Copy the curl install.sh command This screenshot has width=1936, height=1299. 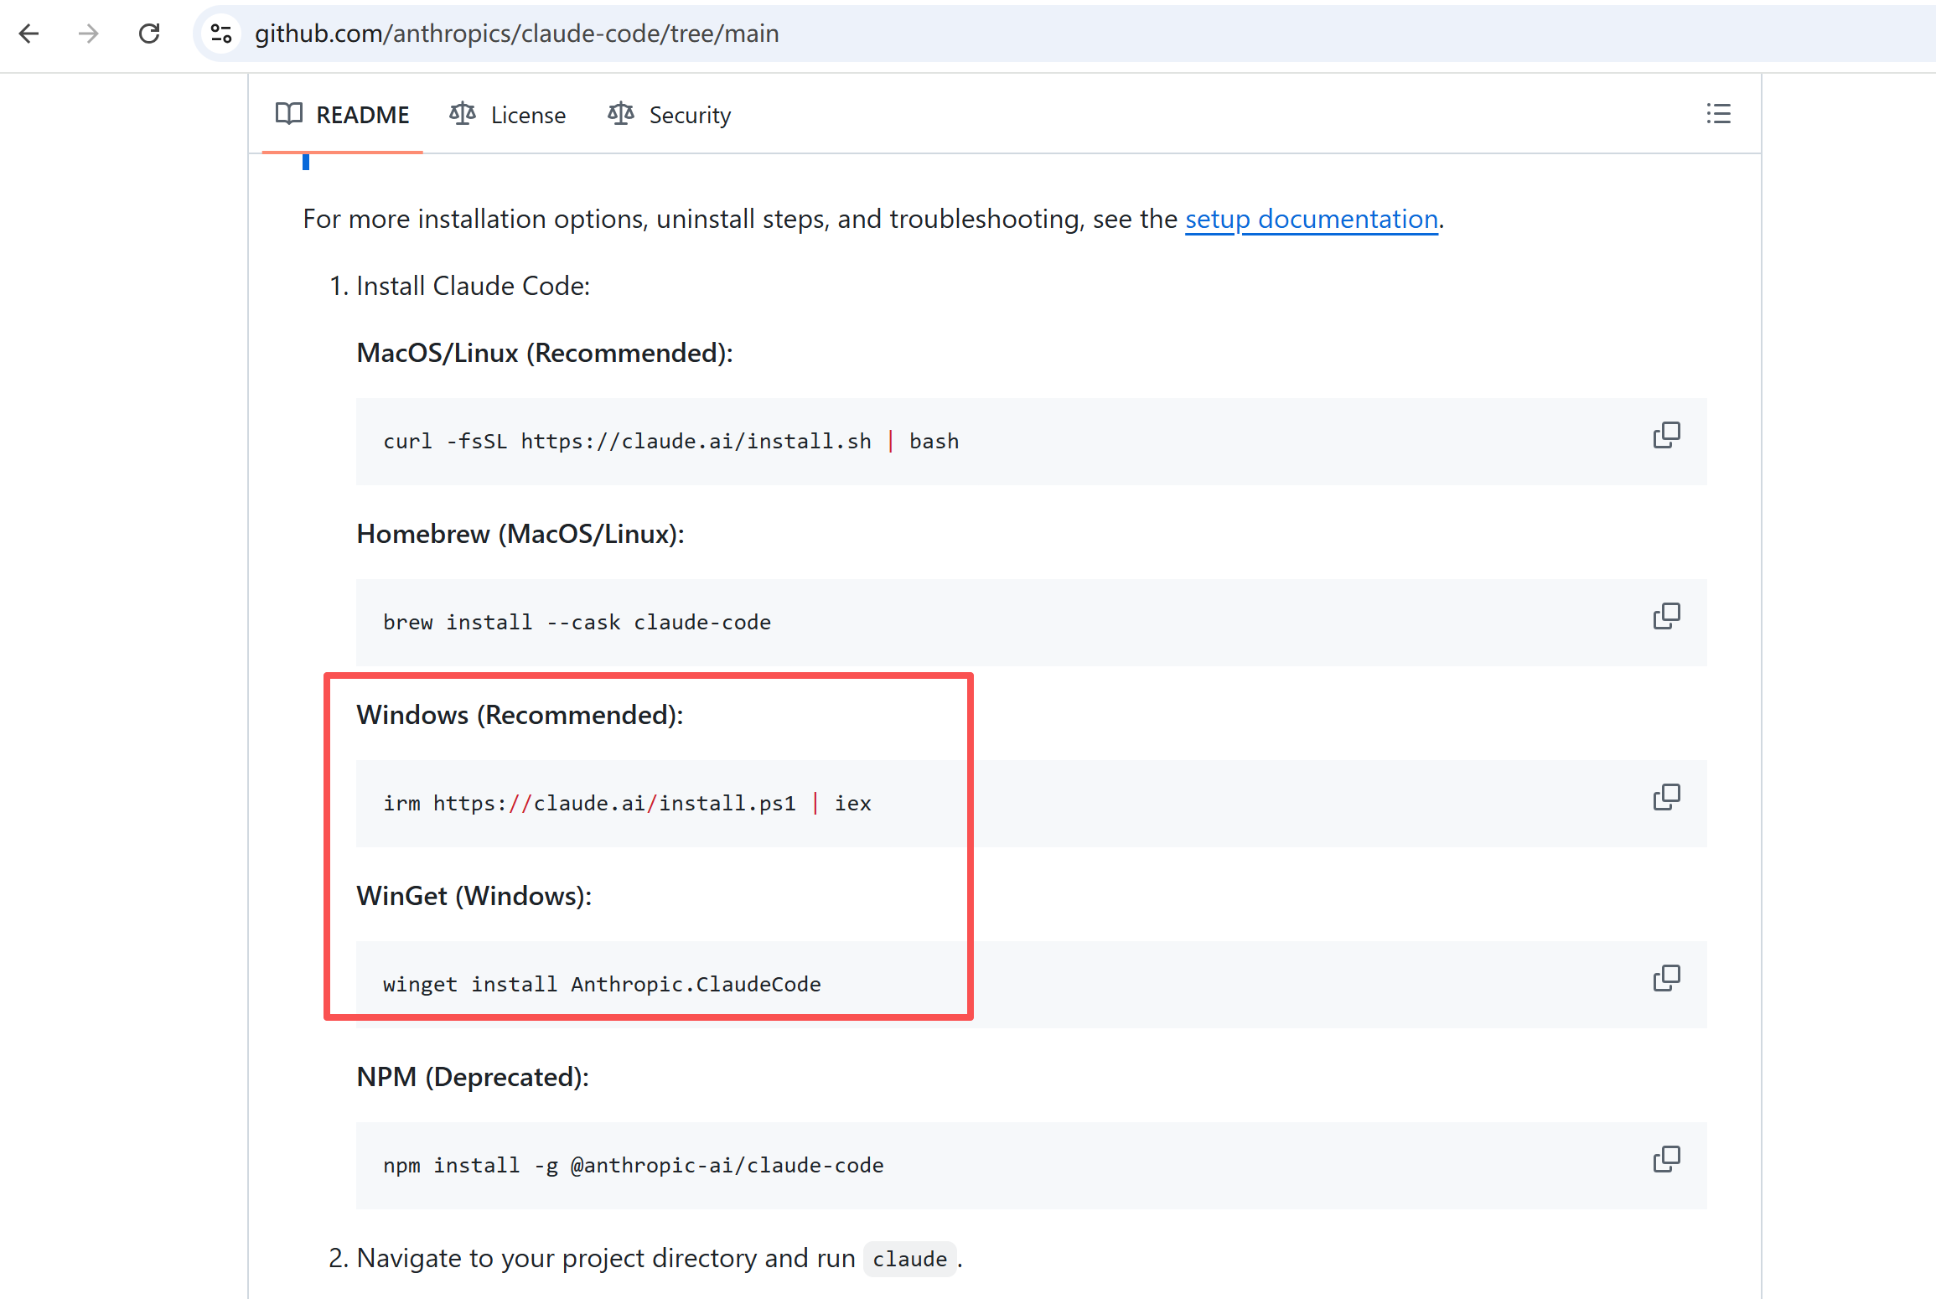(x=1666, y=435)
